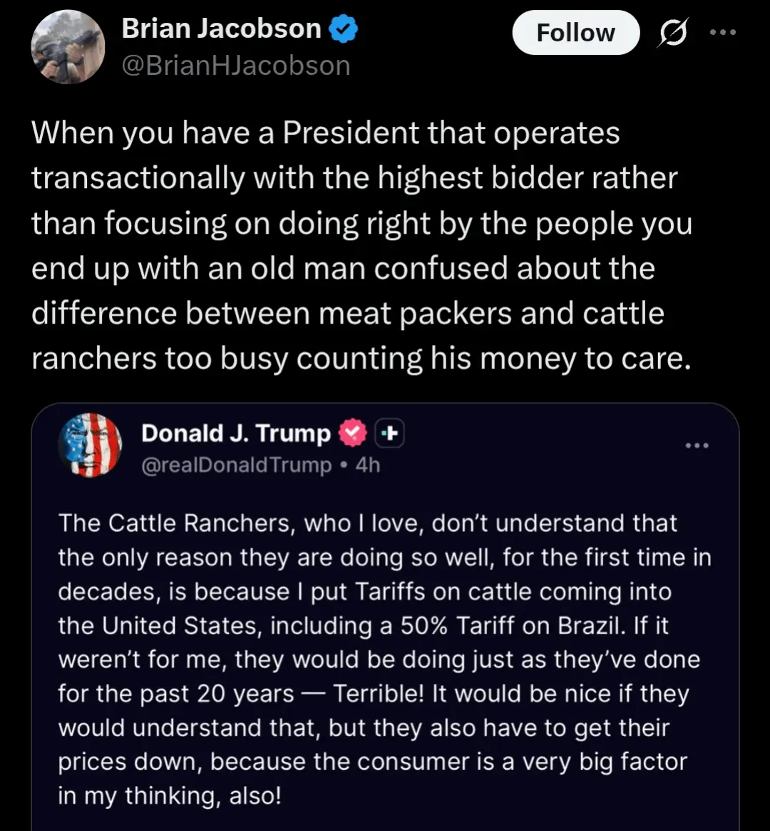Click "in my thinking, also!" closing line
The height and width of the screenshot is (831, 770).
point(170,796)
